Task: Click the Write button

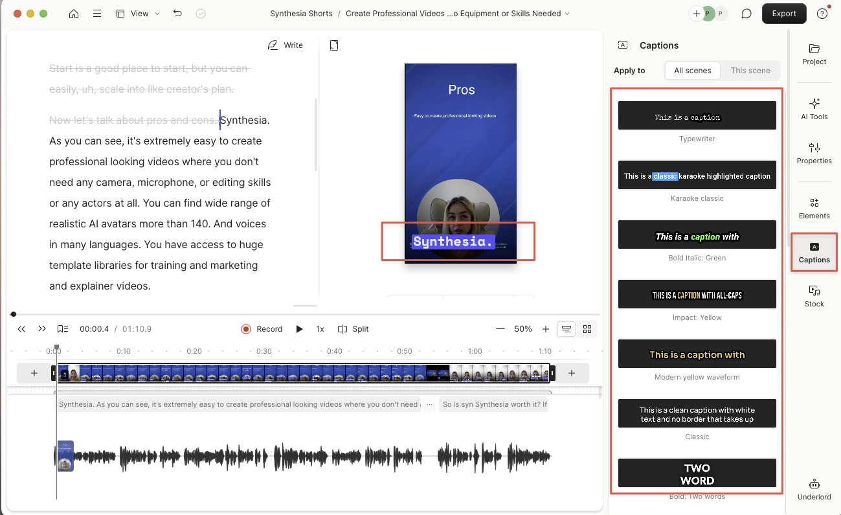Action: (286, 45)
